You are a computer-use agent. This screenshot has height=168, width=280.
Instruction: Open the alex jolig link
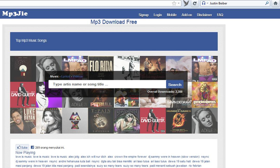(x=74, y=157)
